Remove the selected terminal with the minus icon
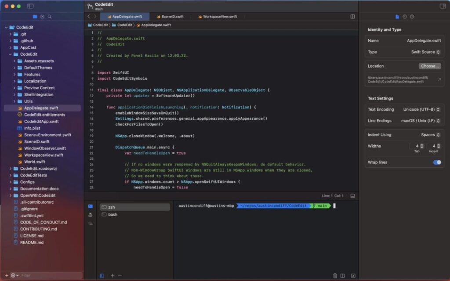Screen dimensions: 450x281 click(120, 276)
